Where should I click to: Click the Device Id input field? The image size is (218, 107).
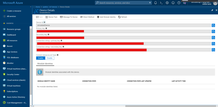(x=124, y=25)
